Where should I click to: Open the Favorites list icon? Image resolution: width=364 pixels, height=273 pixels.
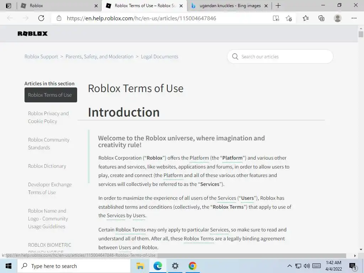coord(306,18)
